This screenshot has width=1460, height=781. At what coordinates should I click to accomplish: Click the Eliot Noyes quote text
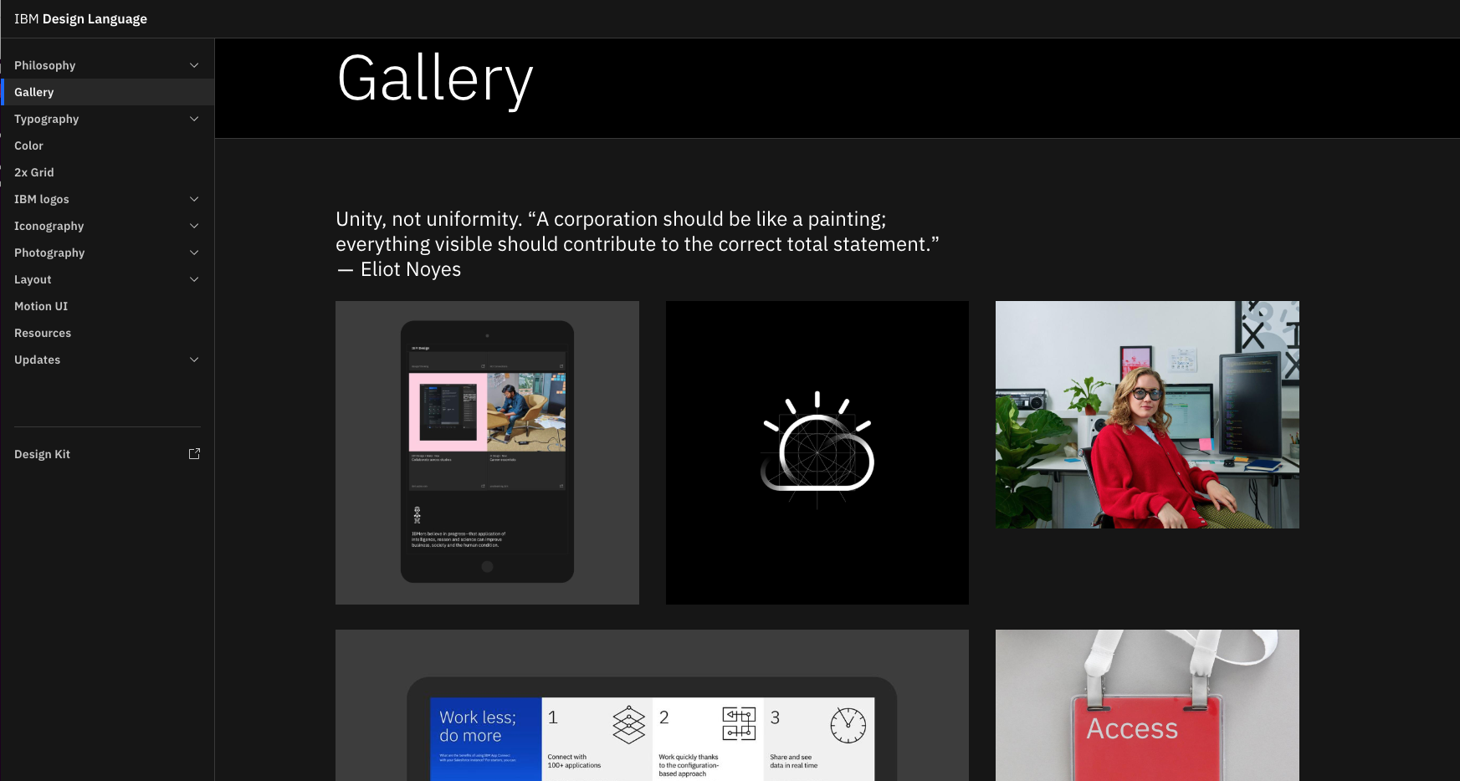638,244
